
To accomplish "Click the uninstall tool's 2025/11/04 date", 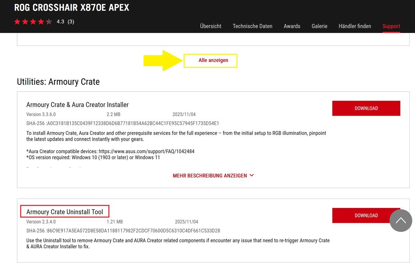I will pos(186,222).
